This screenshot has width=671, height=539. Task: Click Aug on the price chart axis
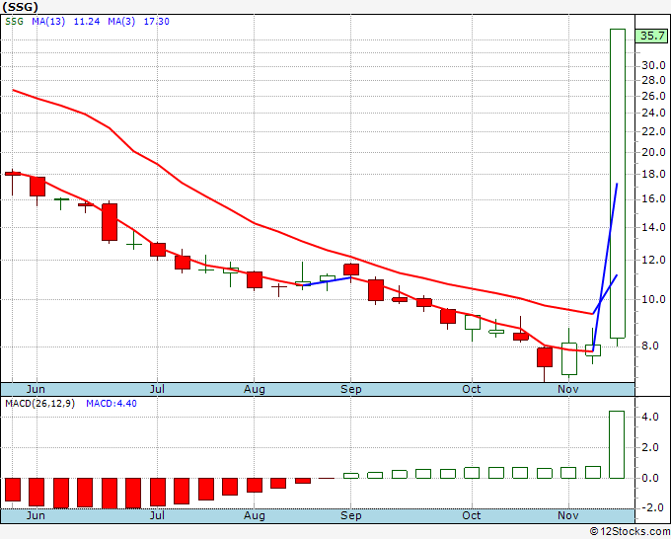pos(255,389)
